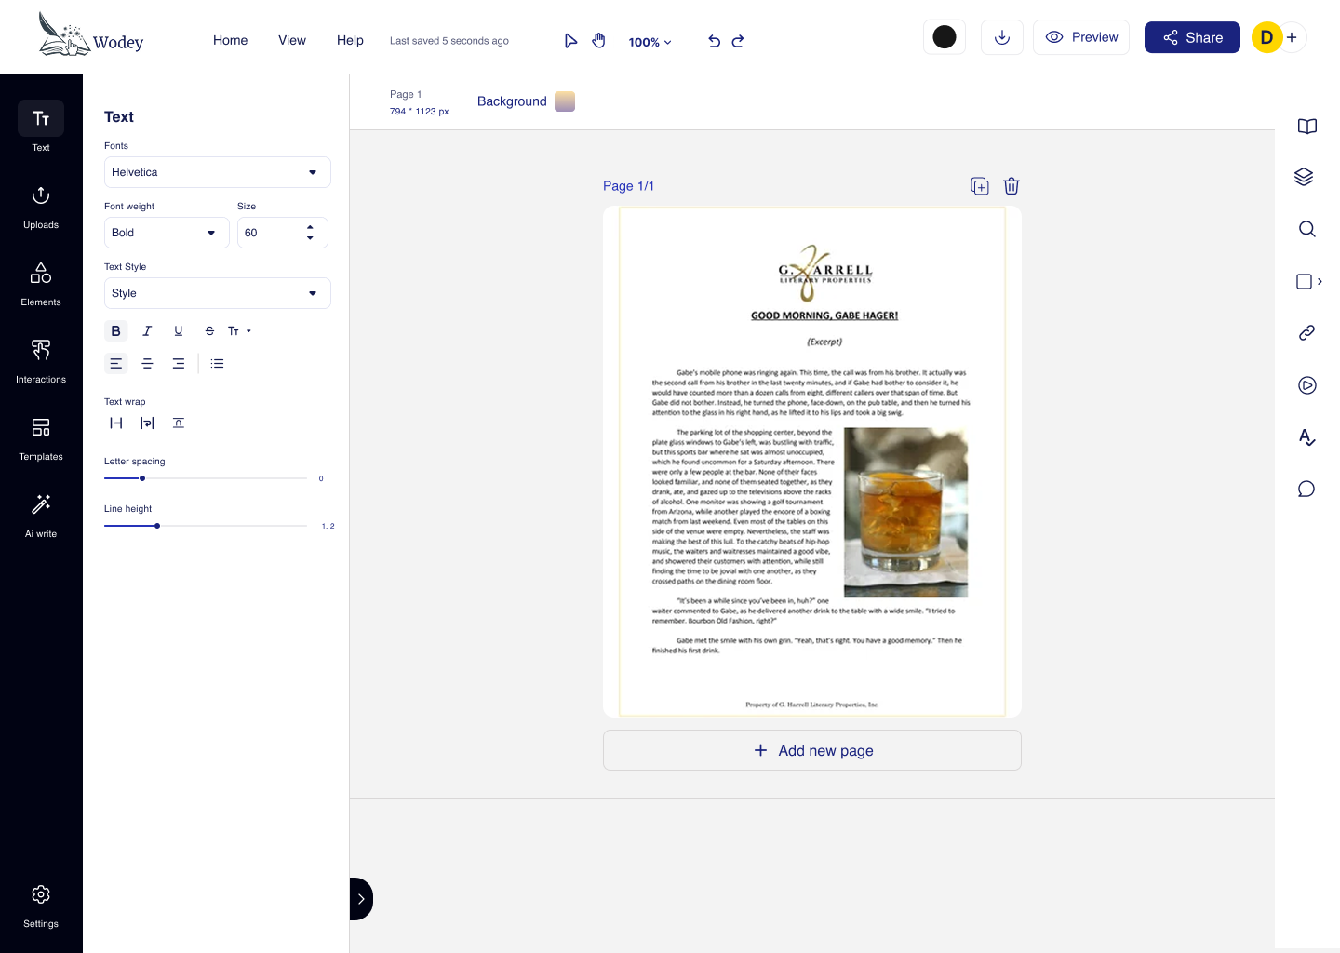Toggle underline text formatting
Image resolution: width=1340 pixels, height=953 pixels.
[x=179, y=331]
